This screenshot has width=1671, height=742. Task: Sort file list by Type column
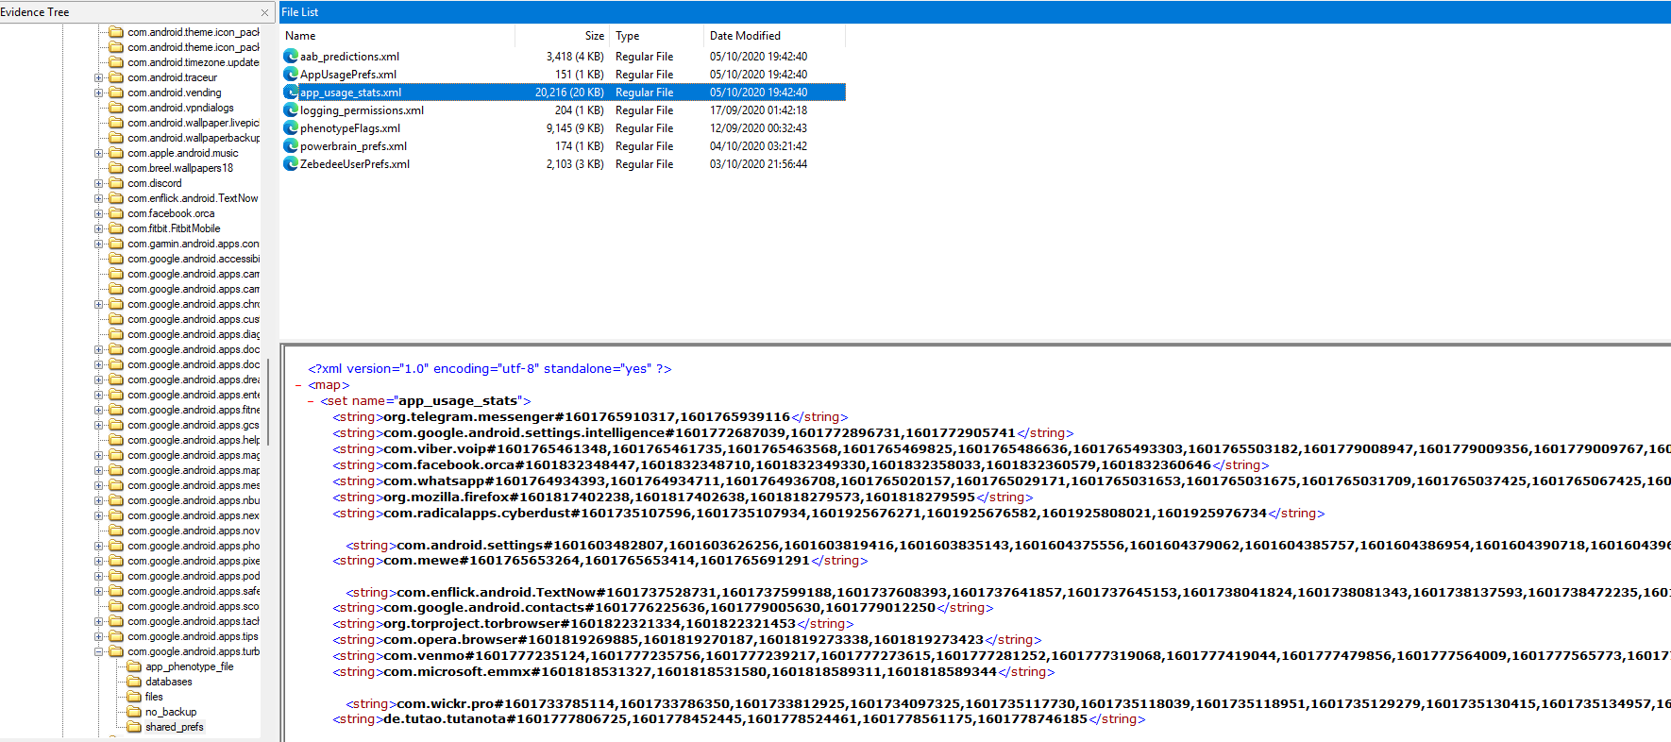(x=656, y=36)
